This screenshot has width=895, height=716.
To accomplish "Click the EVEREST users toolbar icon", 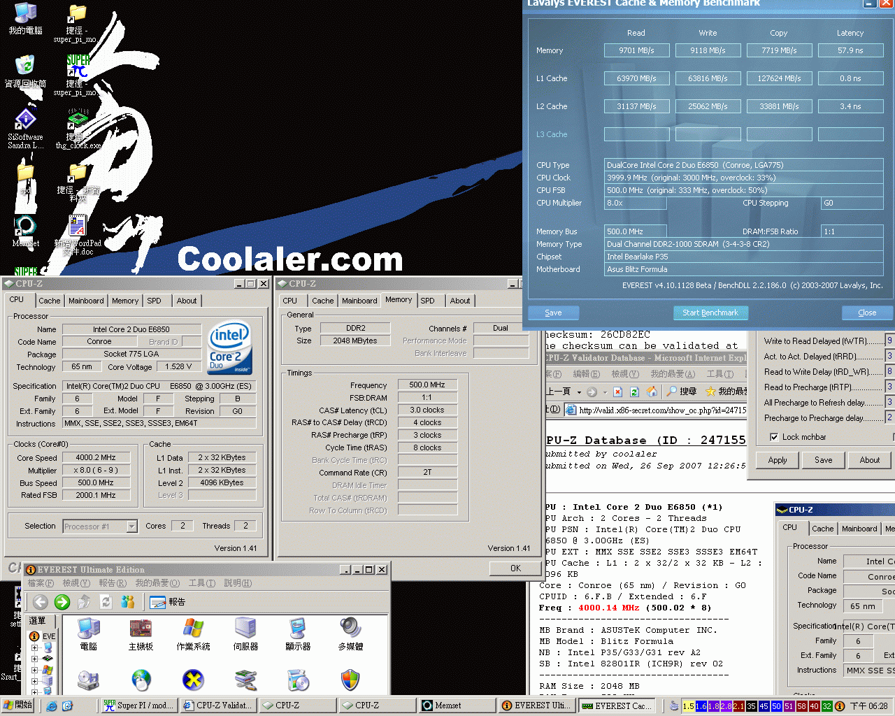I will tap(128, 601).
